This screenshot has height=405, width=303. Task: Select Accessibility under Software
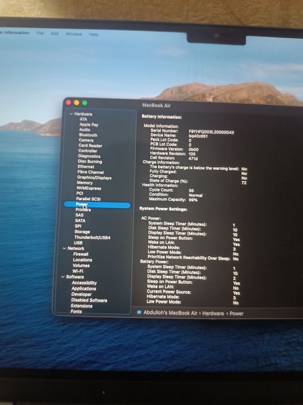pyautogui.click(x=84, y=283)
